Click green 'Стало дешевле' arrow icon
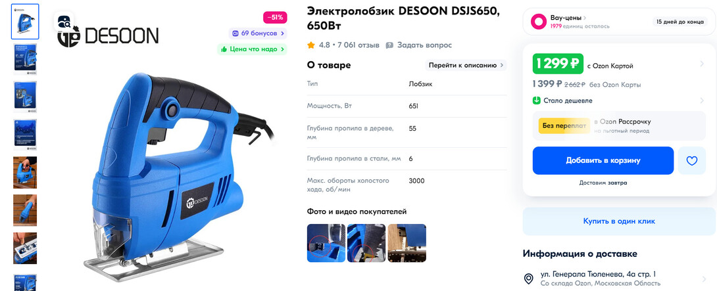Image resolution: width=717 pixels, height=291 pixels. point(536,101)
